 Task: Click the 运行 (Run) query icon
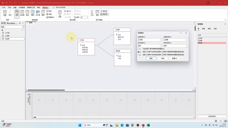point(10,13)
